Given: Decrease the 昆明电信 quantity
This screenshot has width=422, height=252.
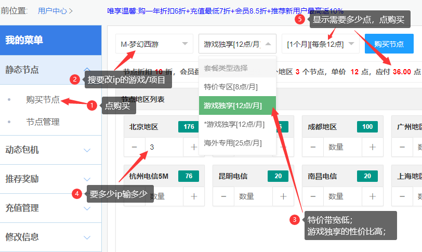Looking at the screenshot, I should (x=223, y=196).
